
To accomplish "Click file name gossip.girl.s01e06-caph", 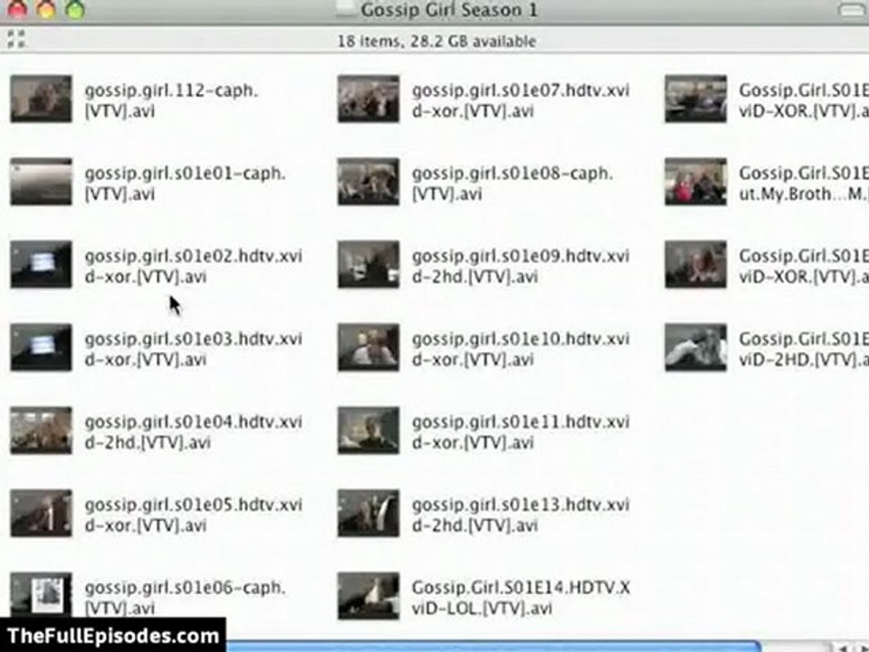I will [185, 598].
